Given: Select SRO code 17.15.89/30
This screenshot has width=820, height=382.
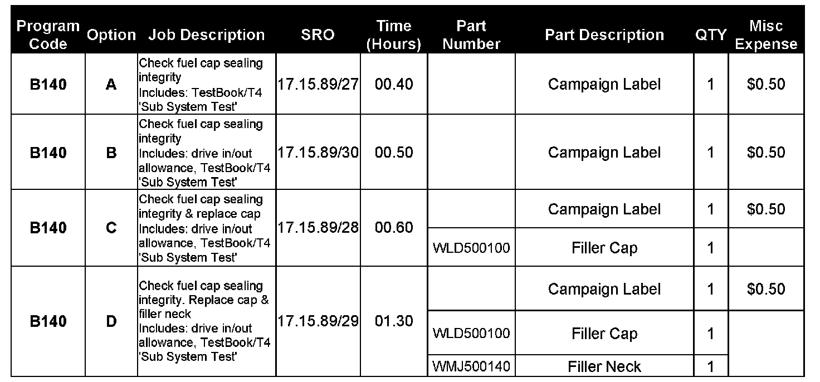Looking at the screenshot, I should click(318, 153).
